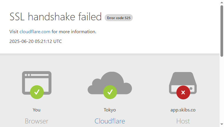Screen dimensions: 224x127
Task: Click the Tokyo location label
Action: point(110,110)
